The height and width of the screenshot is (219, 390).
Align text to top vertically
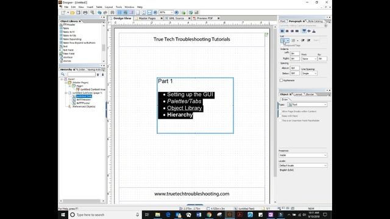click(x=304, y=31)
